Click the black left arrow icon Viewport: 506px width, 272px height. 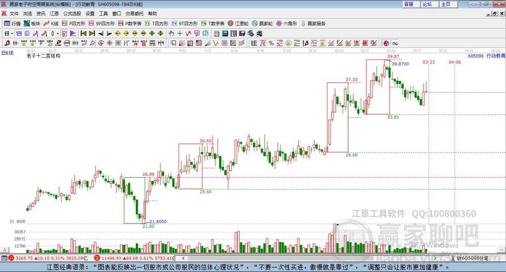[101, 34]
